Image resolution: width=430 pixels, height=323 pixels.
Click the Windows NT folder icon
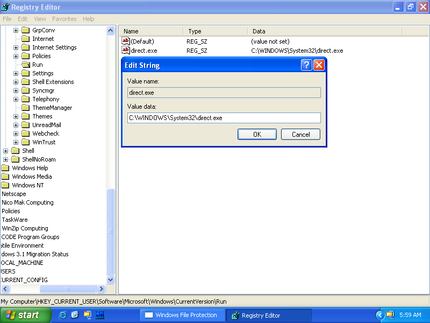pyautogui.click(x=5, y=185)
